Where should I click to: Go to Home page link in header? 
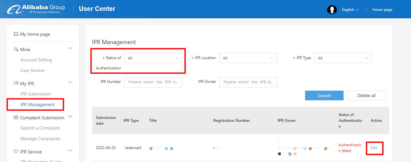(382, 10)
